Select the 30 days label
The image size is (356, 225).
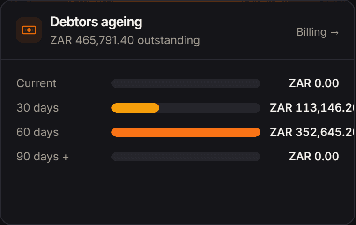(37, 108)
